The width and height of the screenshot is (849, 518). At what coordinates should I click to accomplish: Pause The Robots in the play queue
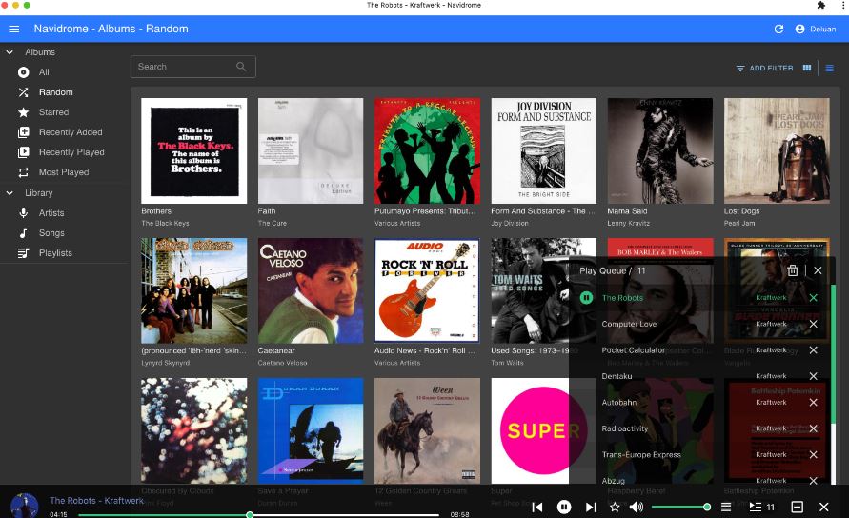pos(586,298)
